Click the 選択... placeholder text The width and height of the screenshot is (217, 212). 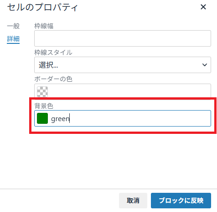click(x=48, y=65)
